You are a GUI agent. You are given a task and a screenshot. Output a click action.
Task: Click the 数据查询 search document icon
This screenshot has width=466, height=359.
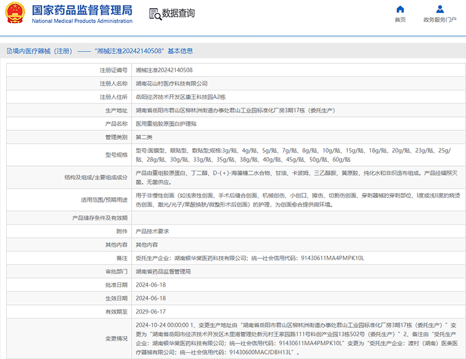(155, 14)
